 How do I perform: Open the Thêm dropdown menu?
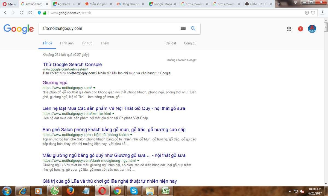point(105,43)
